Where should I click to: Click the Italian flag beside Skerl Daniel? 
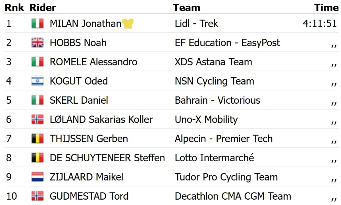(x=38, y=100)
